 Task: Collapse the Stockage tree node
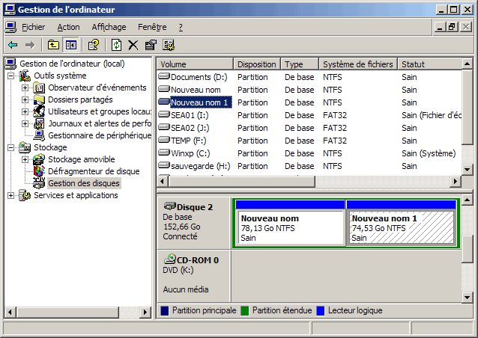click(x=10, y=147)
